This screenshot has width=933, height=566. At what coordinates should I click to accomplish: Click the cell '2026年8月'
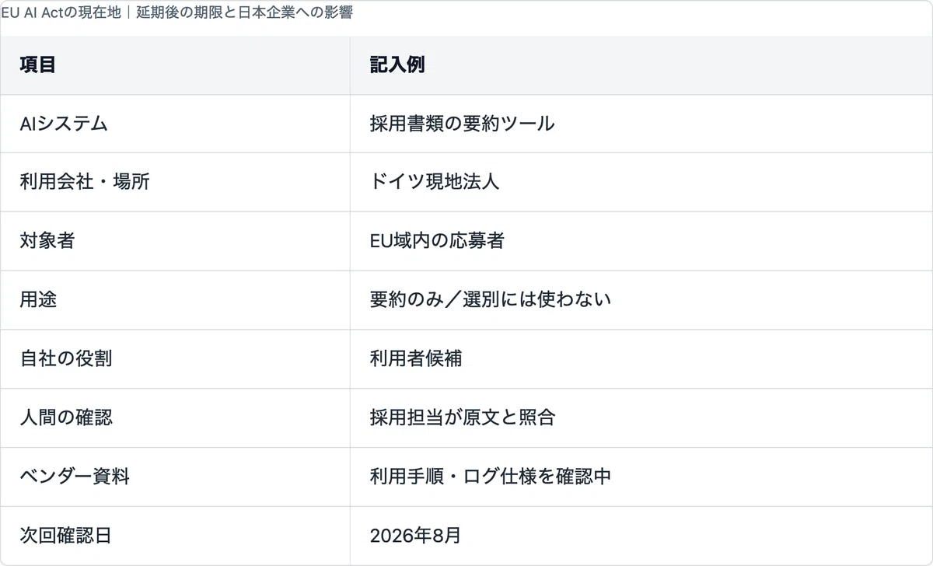[415, 536]
